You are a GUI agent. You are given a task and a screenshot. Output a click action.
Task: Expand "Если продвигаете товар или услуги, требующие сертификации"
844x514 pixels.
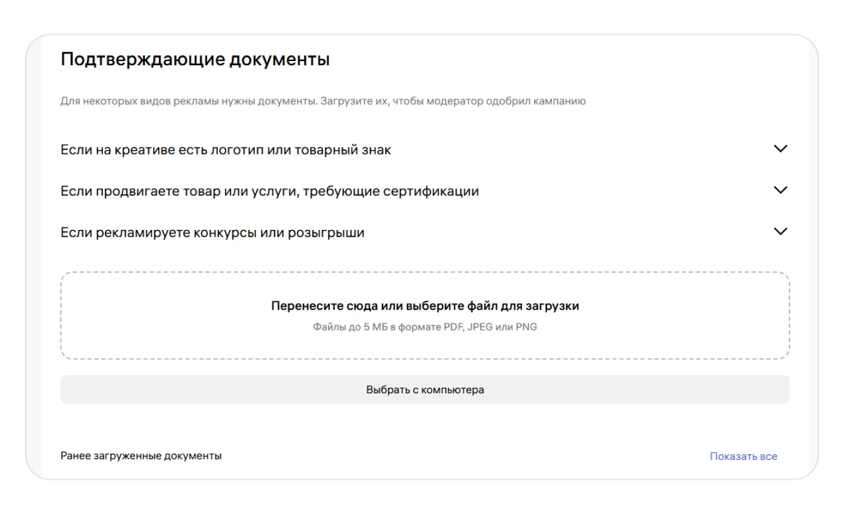pos(269,191)
